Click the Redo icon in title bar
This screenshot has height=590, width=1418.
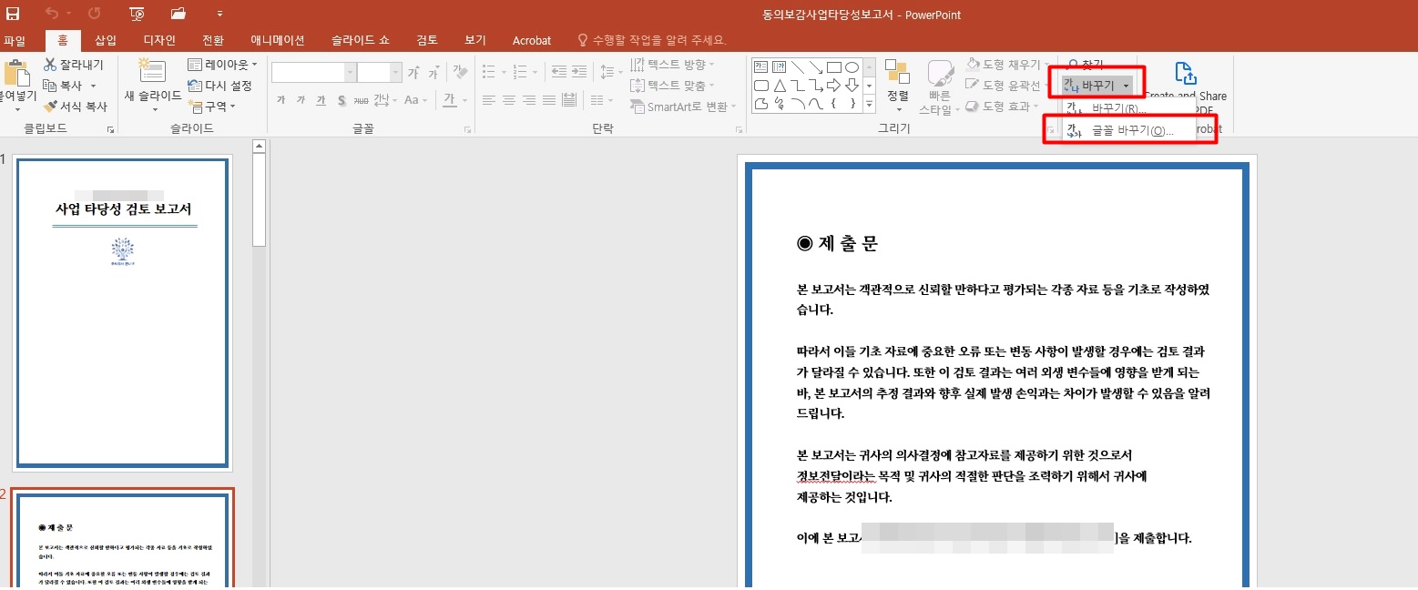coord(95,14)
